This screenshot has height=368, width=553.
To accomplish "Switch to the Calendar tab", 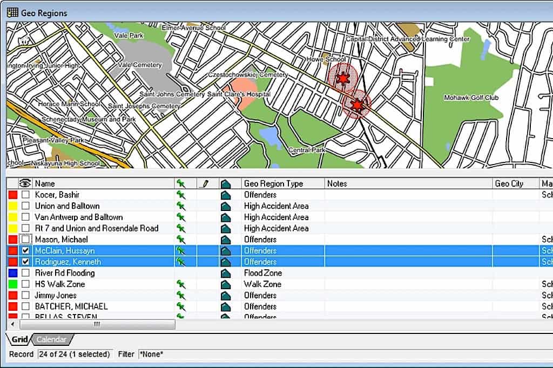I will 51,339.
